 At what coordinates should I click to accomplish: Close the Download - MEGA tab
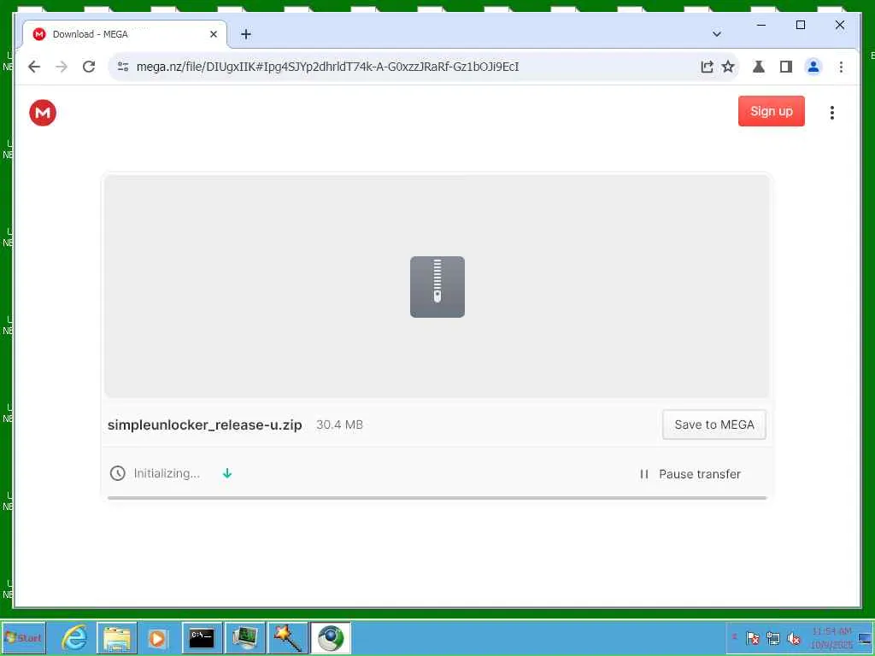(213, 34)
